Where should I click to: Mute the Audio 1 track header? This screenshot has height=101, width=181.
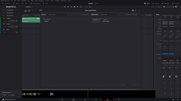17,21
